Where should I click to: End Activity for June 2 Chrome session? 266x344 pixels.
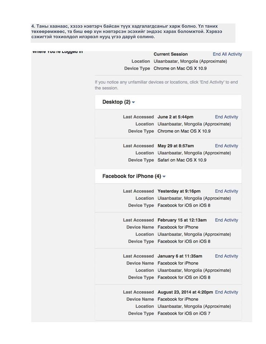pyautogui.click(x=226, y=117)
